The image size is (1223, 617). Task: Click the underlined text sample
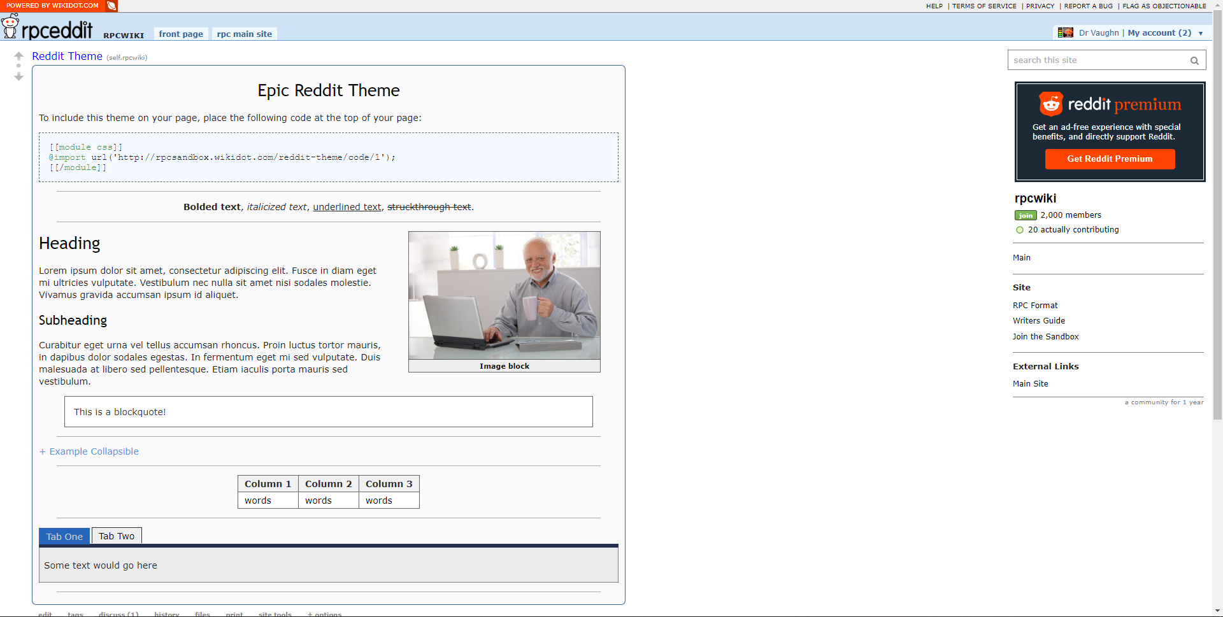point(347,207)
